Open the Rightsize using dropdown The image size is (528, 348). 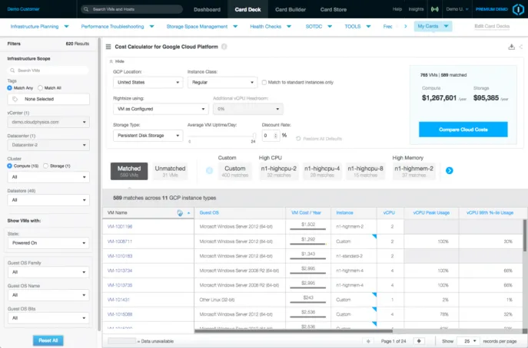coord(161,109)
